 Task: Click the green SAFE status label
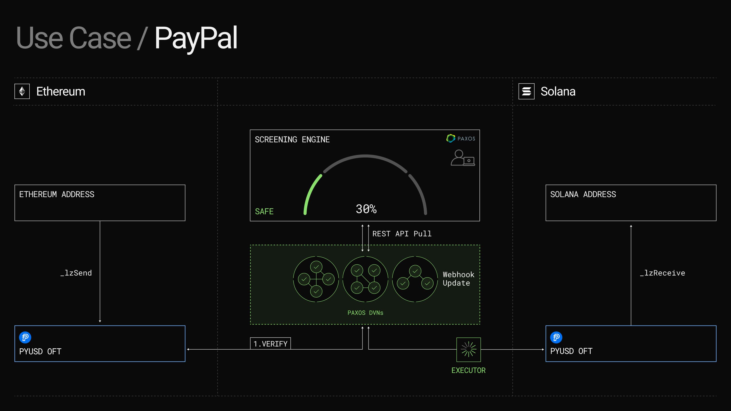[x=264, y=211]
